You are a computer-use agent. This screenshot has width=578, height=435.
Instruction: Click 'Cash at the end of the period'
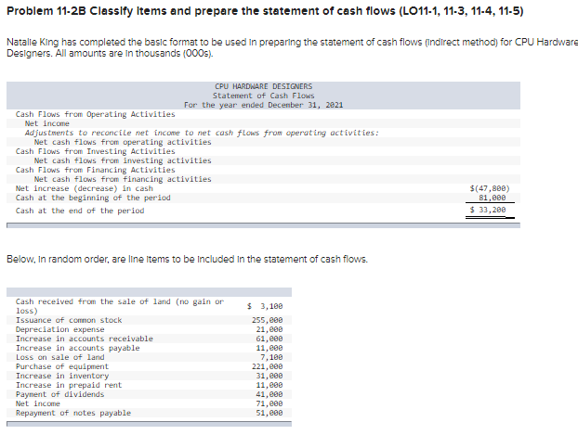80,211
